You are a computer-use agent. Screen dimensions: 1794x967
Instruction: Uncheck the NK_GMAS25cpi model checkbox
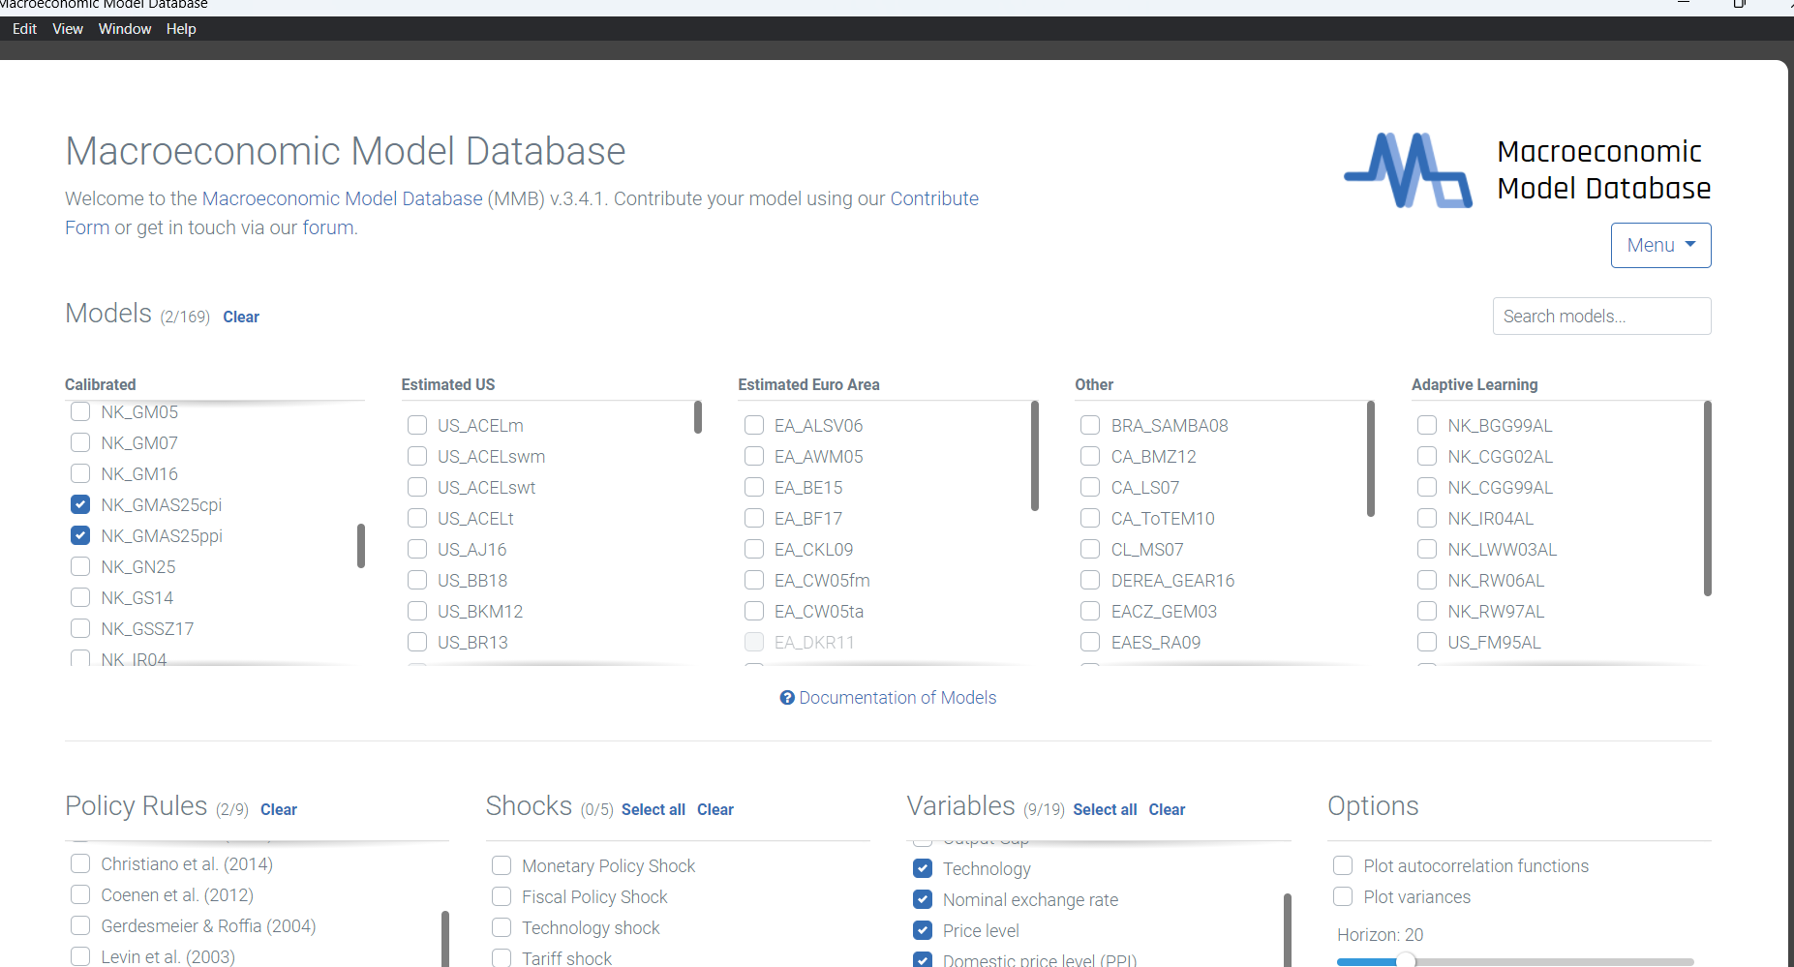(80, 505)
